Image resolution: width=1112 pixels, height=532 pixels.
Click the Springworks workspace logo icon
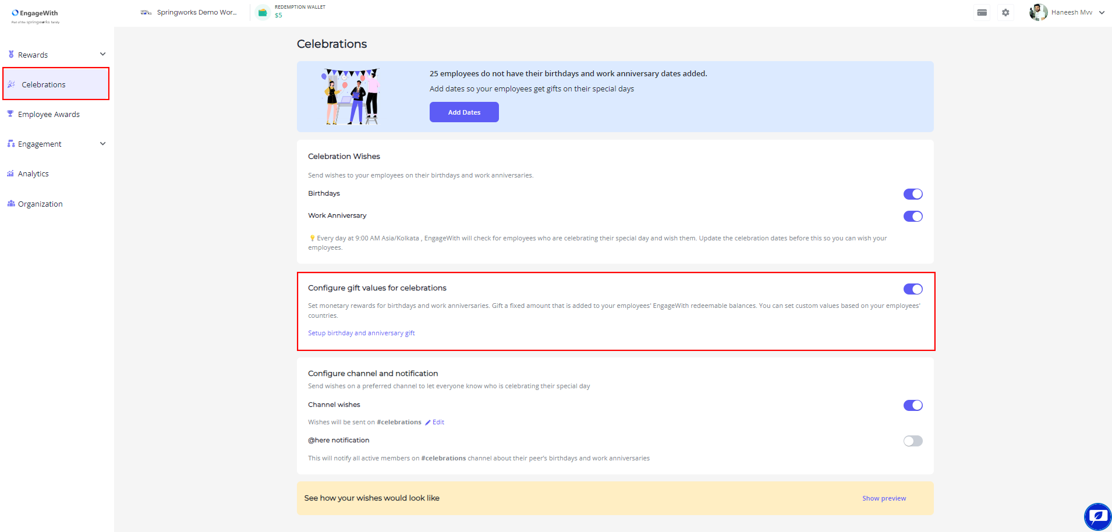coord(146,12)
